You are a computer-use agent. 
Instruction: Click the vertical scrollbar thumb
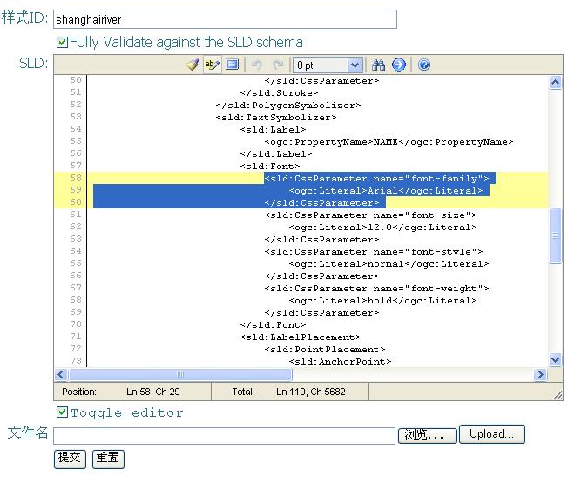pyautogui.click(x=556, y=235)
